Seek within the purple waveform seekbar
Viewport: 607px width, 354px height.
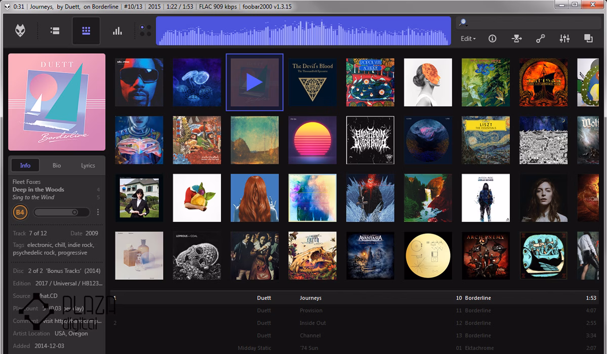coord(303,31)
